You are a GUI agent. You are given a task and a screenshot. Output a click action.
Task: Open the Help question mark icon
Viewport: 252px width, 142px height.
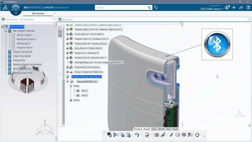pos(248,7)
